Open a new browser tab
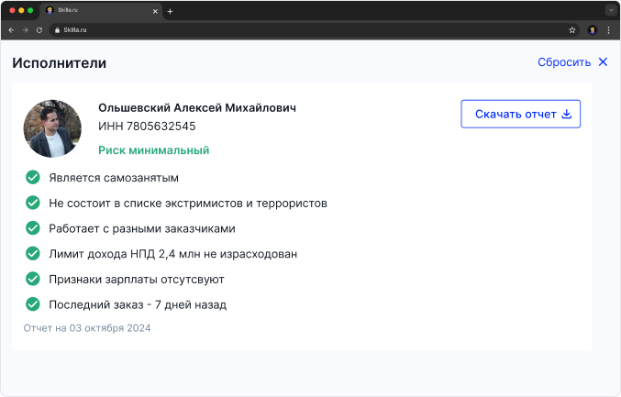 pyautogui.click(x=170, y=12)
